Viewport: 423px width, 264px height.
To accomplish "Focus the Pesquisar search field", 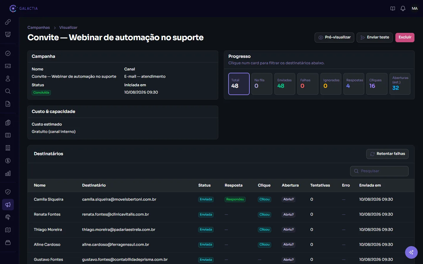I will click(379, 171).
